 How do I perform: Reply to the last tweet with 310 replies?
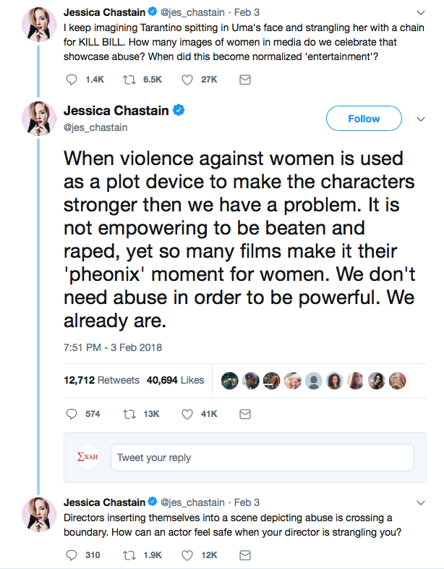72,555
